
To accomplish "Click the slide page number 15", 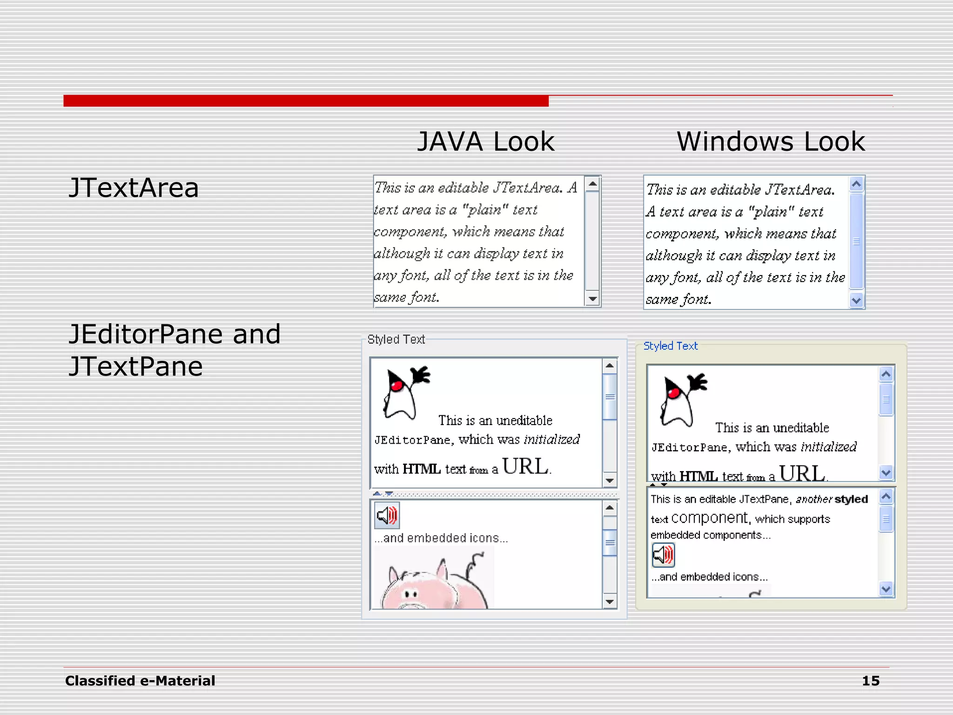I will click(x=871, y=681).
